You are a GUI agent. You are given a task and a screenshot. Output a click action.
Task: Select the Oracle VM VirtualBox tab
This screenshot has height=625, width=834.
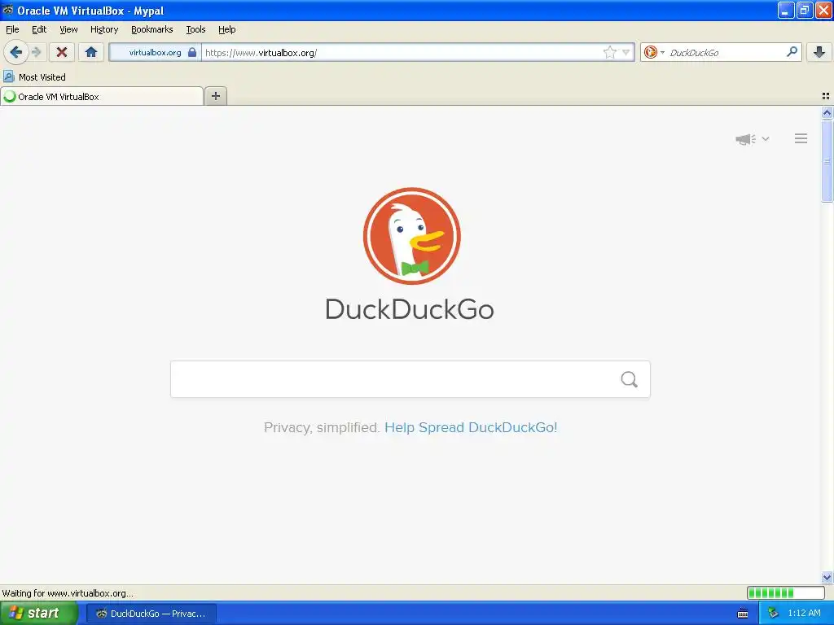click(x=102, y=97)
